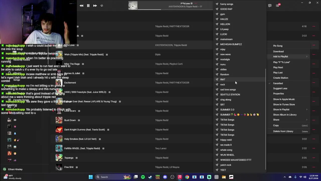Viewport: 321px width, 181px height.
Task: Expand the Share submenu arrow
Action: [307, 120]
